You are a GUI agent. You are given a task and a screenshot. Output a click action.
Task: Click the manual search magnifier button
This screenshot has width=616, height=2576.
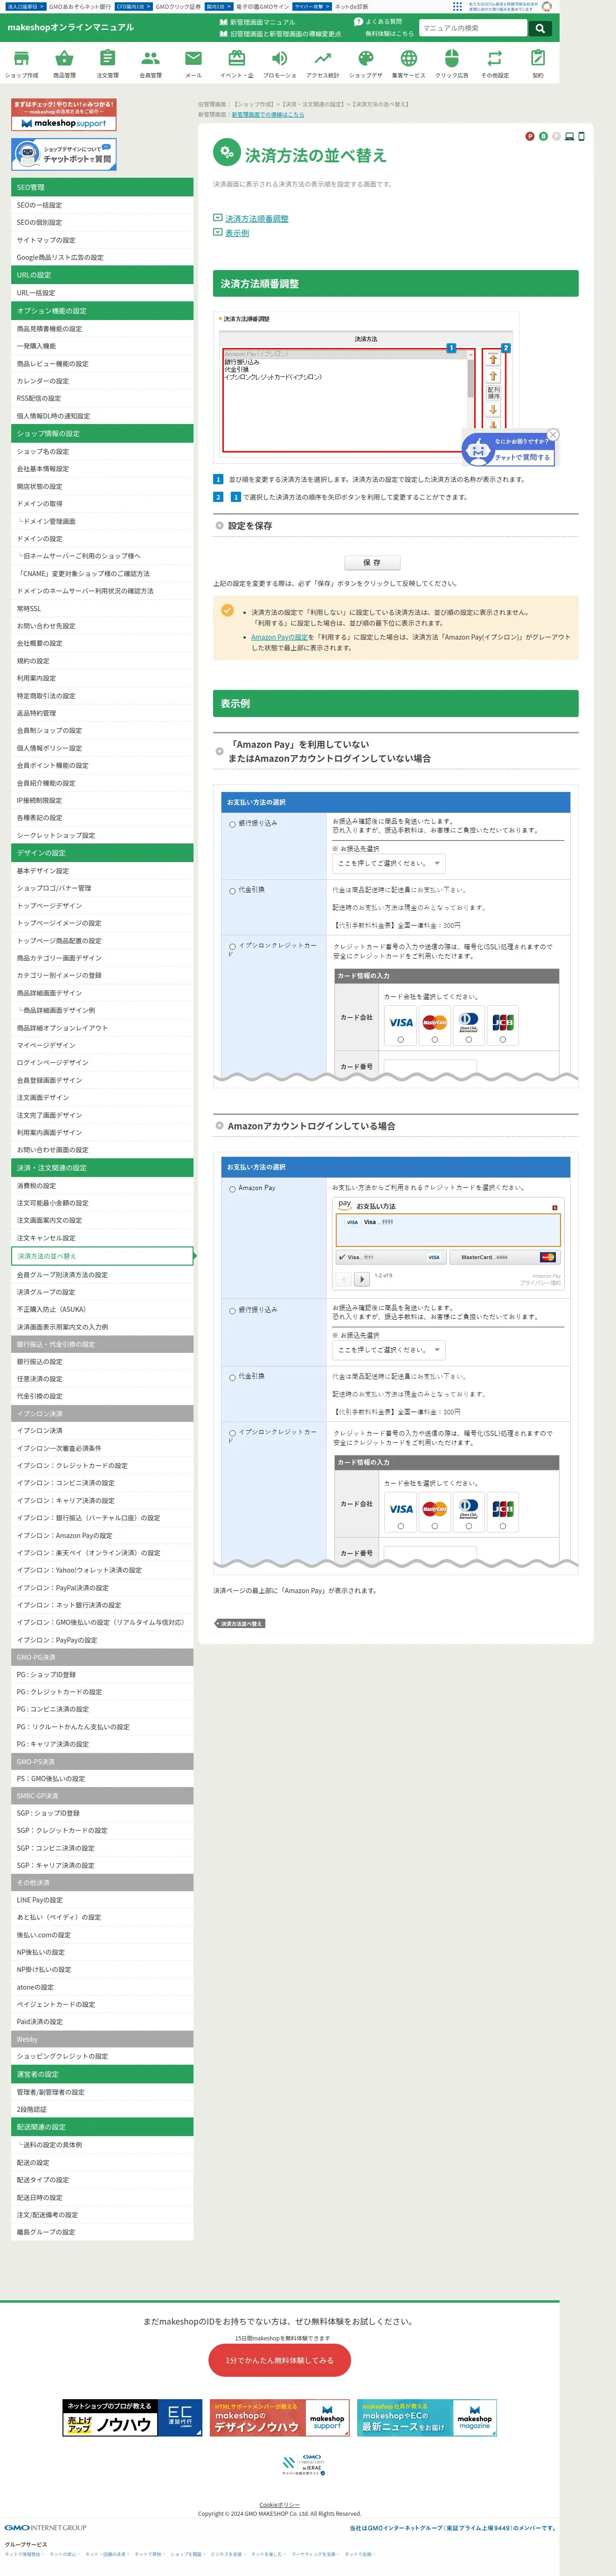coord(540,28)
